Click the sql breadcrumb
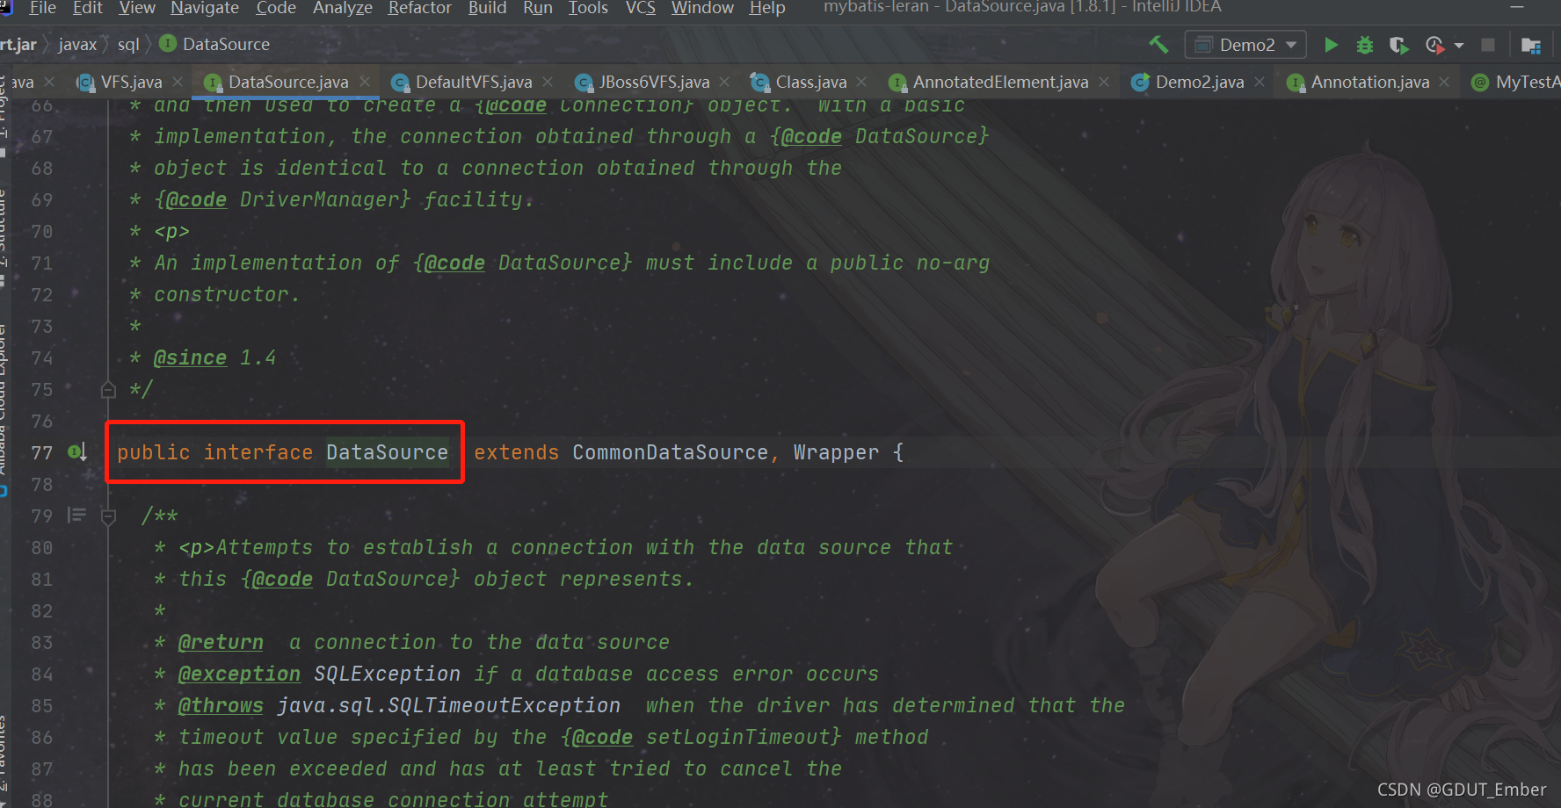 pos(128,45)
